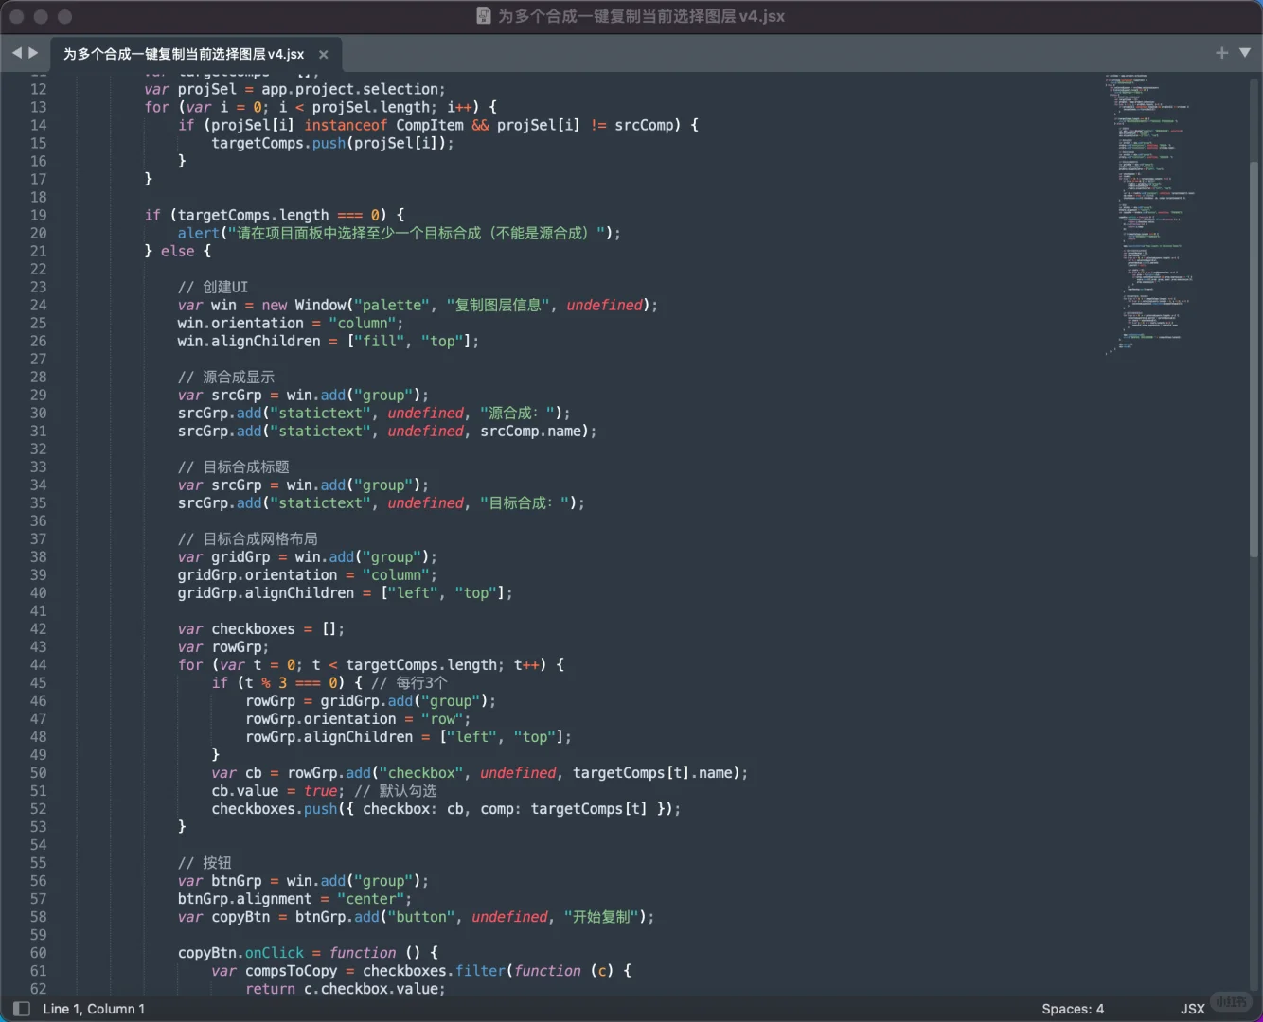Screen dimensions: 1263x1022
Task: Click the "else" keyword
Action: [x=177, y=251]
